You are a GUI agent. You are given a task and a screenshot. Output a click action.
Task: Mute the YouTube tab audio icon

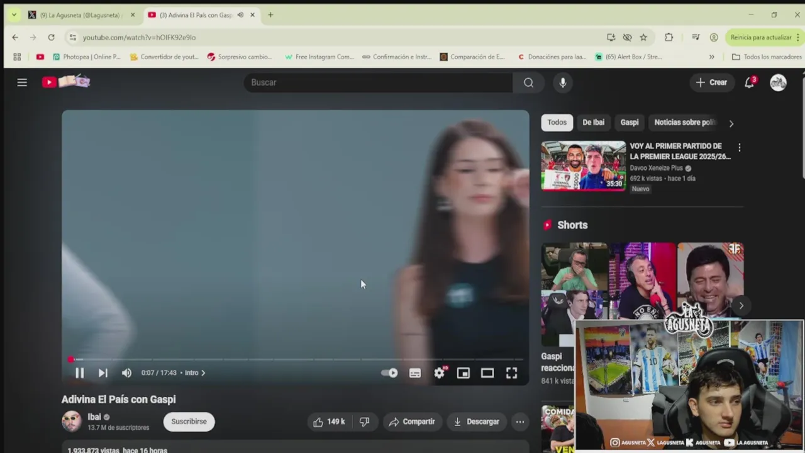point(240,15)
